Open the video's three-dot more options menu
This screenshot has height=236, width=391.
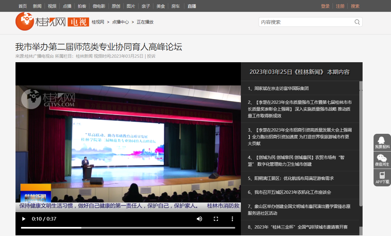[232, 219]
